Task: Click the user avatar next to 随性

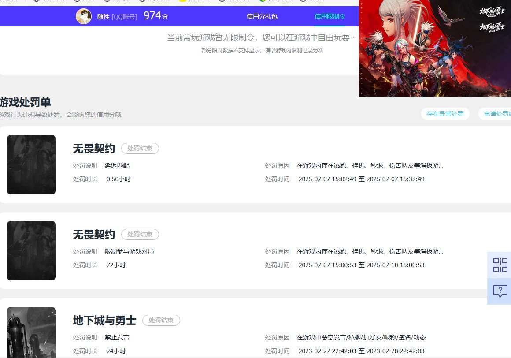Action: coord(84,16)
